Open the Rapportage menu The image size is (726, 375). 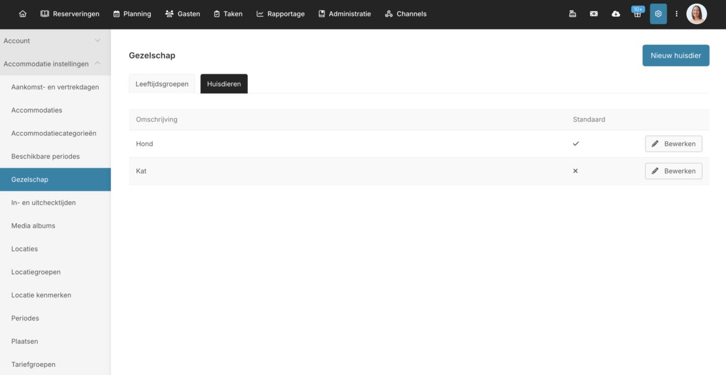click(281, 14)
